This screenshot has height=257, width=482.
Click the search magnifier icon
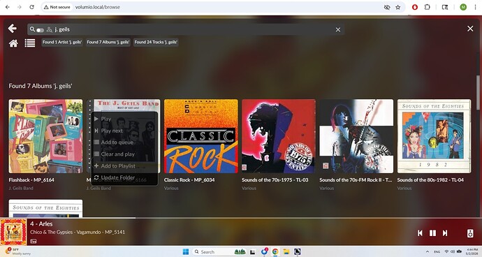(32, 29)
